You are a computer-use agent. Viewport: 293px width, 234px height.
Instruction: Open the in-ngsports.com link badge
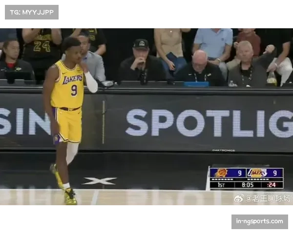tap(259, 222)
